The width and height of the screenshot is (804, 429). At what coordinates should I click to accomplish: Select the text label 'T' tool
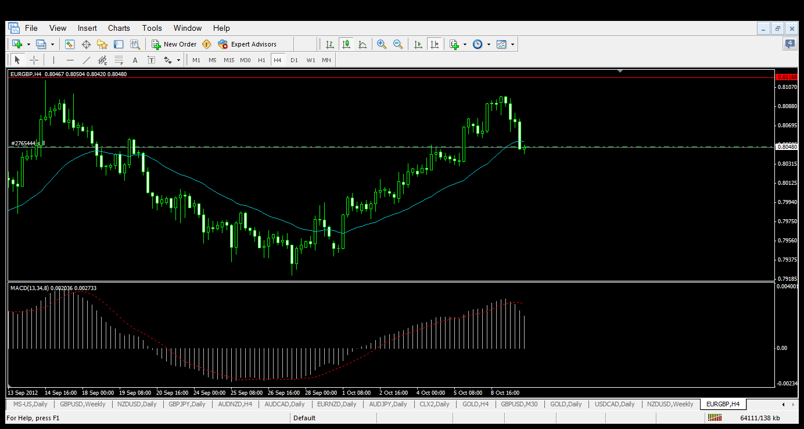(x=152, y=60)
